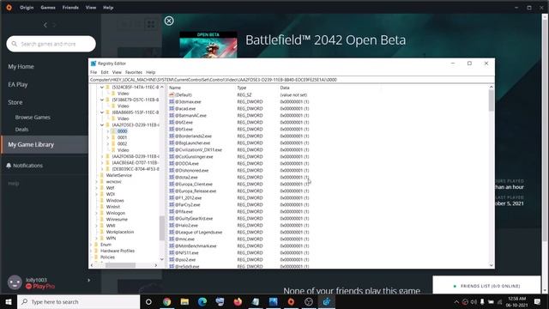The width and height of the screenshot is (549, 309).
Task: Select the @Halo2.exe value icon
Action: click(172, 225)
